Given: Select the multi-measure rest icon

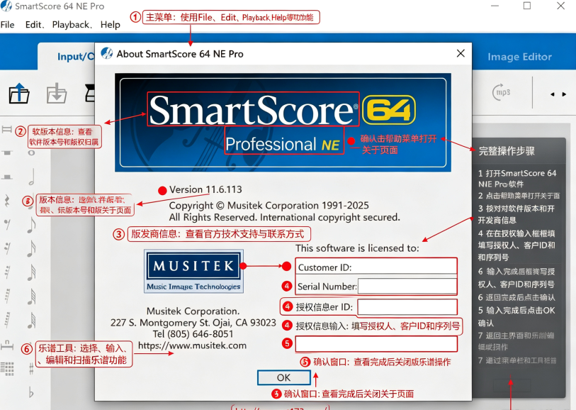Looking at the screenshot, I should click(x=6, y=345).
